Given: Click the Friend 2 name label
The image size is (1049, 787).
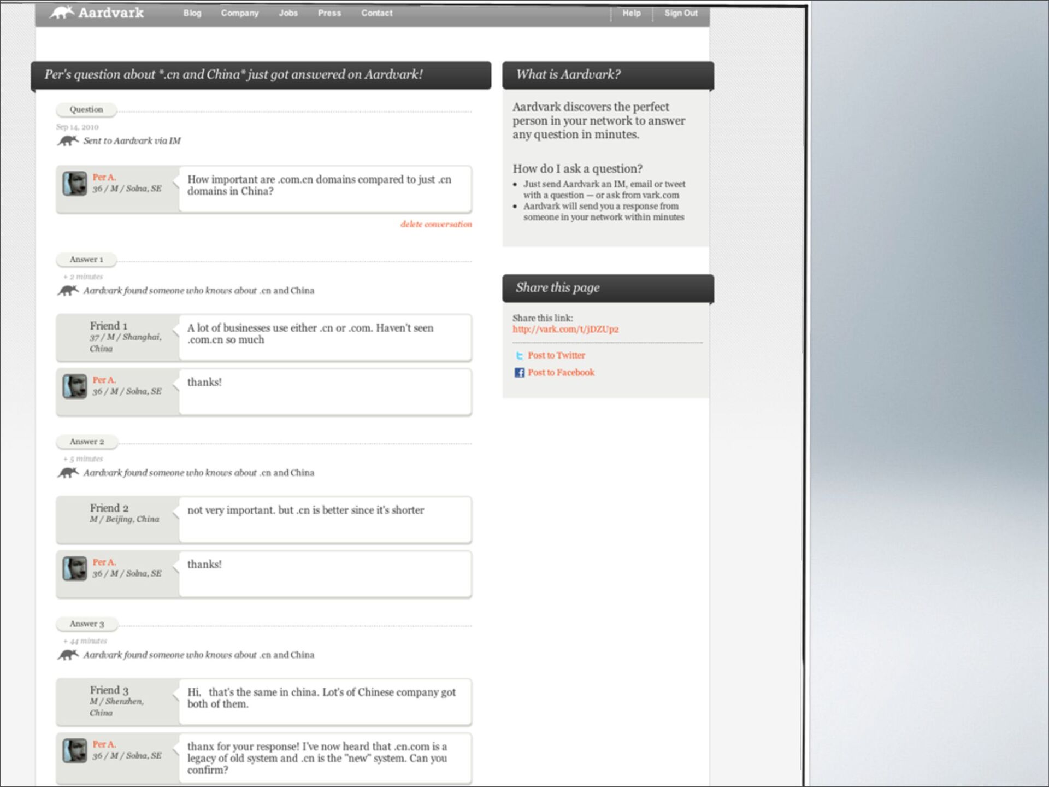Looking at the screenshot, I should click(x=109, y=508).
